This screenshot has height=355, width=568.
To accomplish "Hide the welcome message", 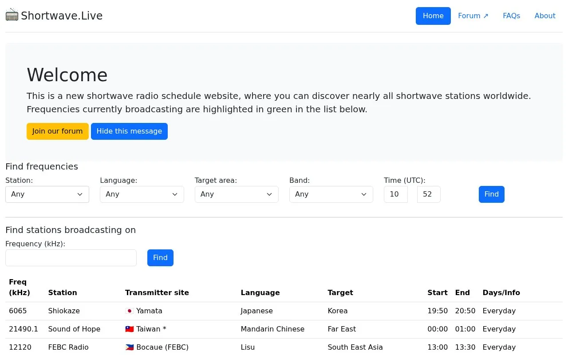I will [129, 131].
